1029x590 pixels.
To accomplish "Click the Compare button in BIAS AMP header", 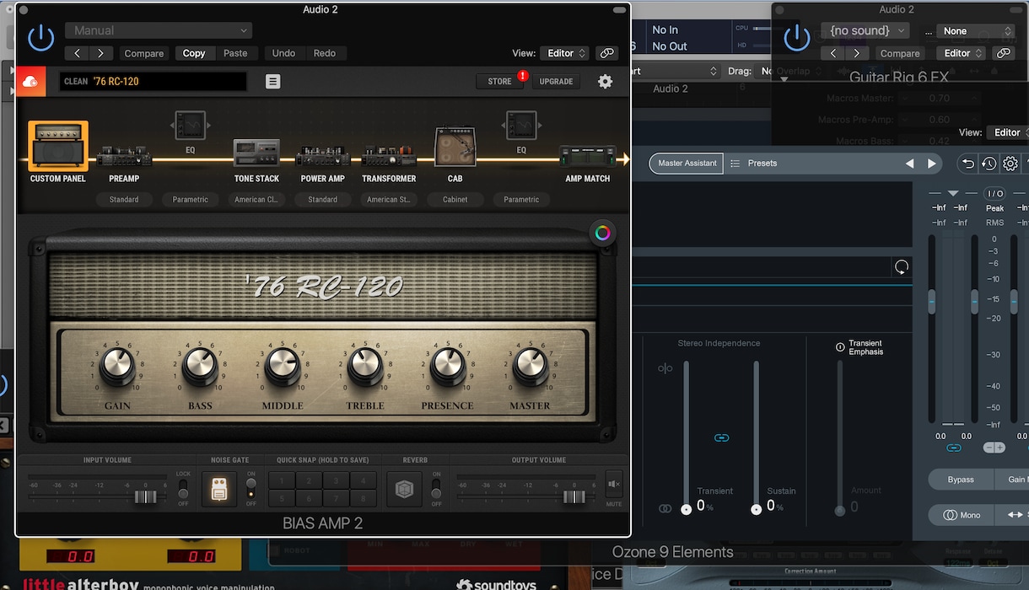I will [x=144, y=53].
